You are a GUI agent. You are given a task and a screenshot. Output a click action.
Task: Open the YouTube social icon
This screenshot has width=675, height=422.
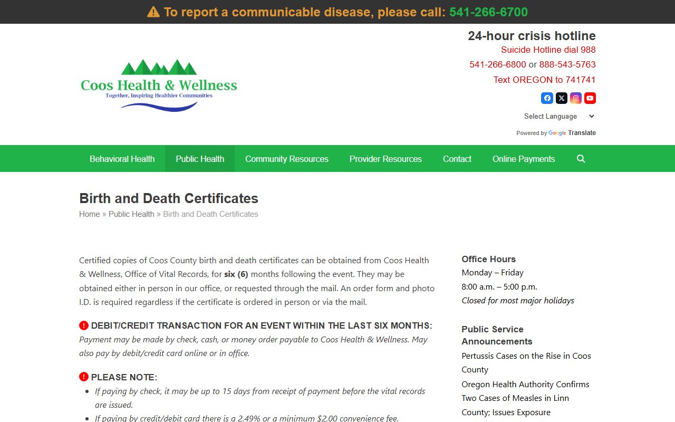click(590, 98)
